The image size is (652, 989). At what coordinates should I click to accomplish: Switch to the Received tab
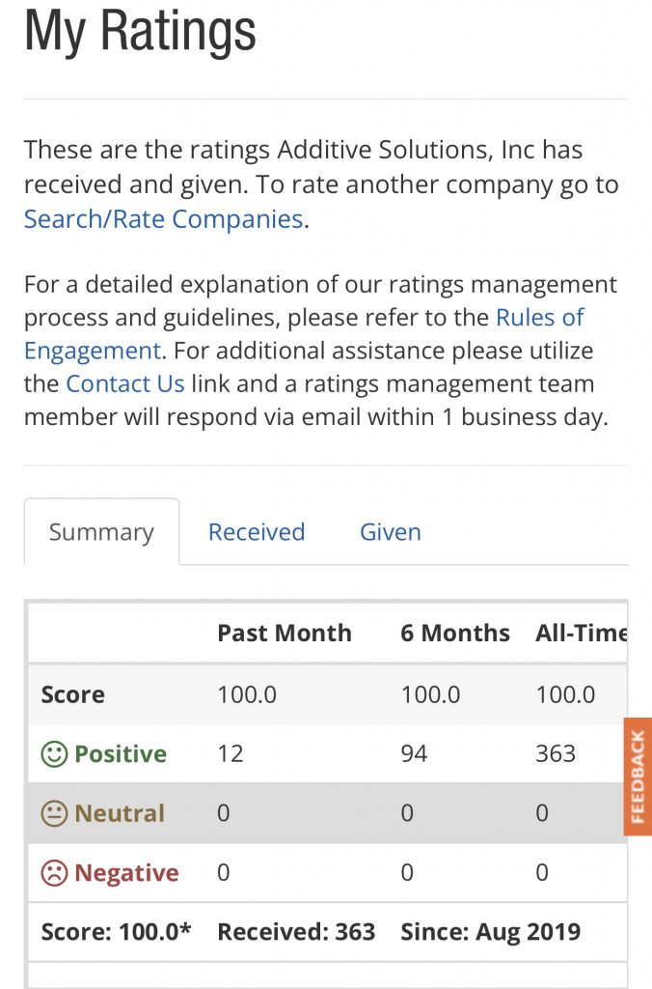pos(257,532)
